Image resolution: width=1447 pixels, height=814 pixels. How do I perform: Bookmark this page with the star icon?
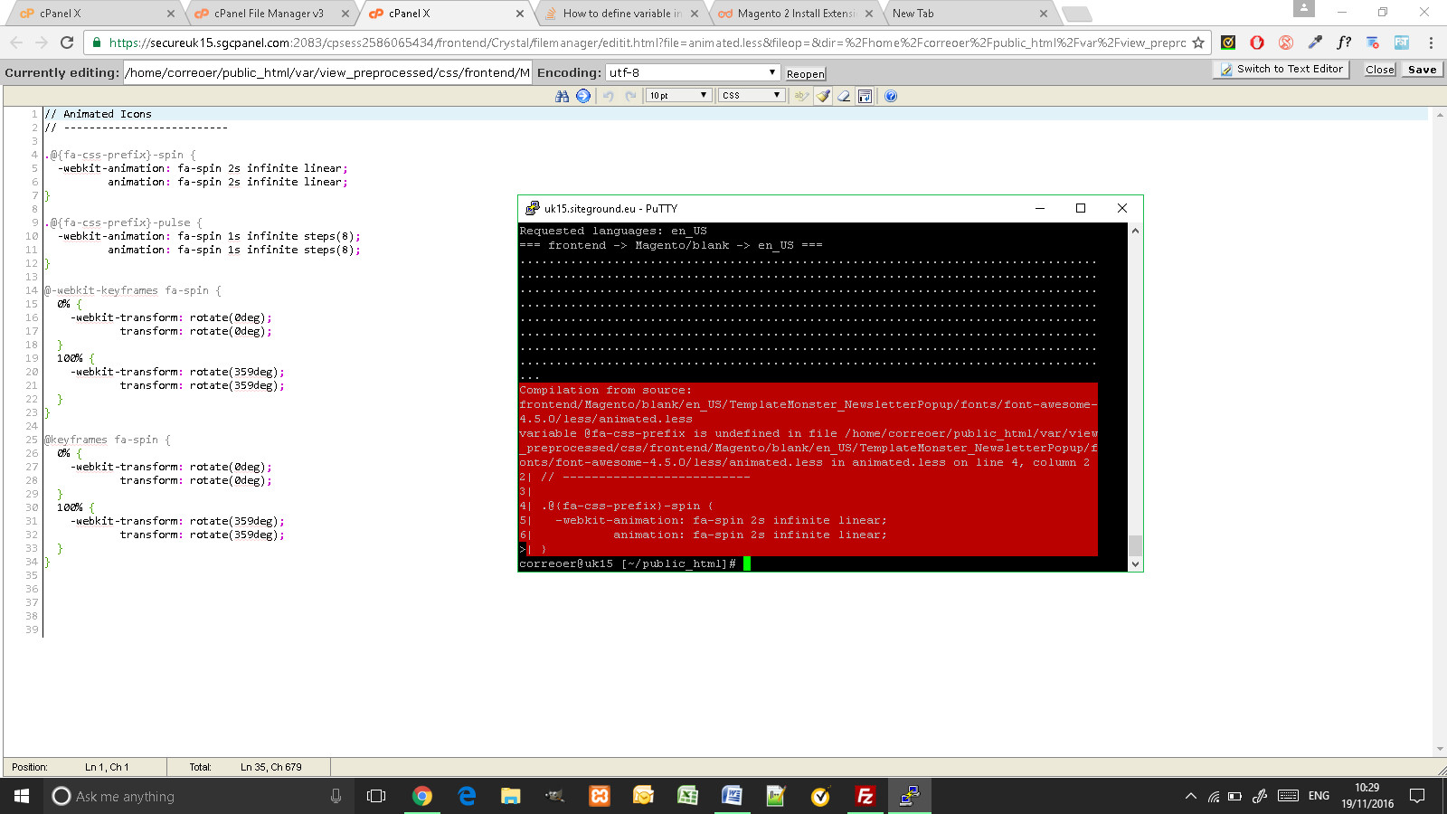click(1198, 43)
